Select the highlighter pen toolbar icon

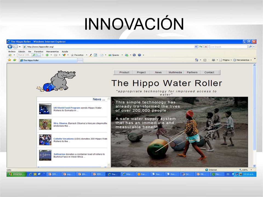coord(90,55)
